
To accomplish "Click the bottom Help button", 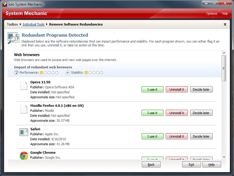I will point(212,165).
